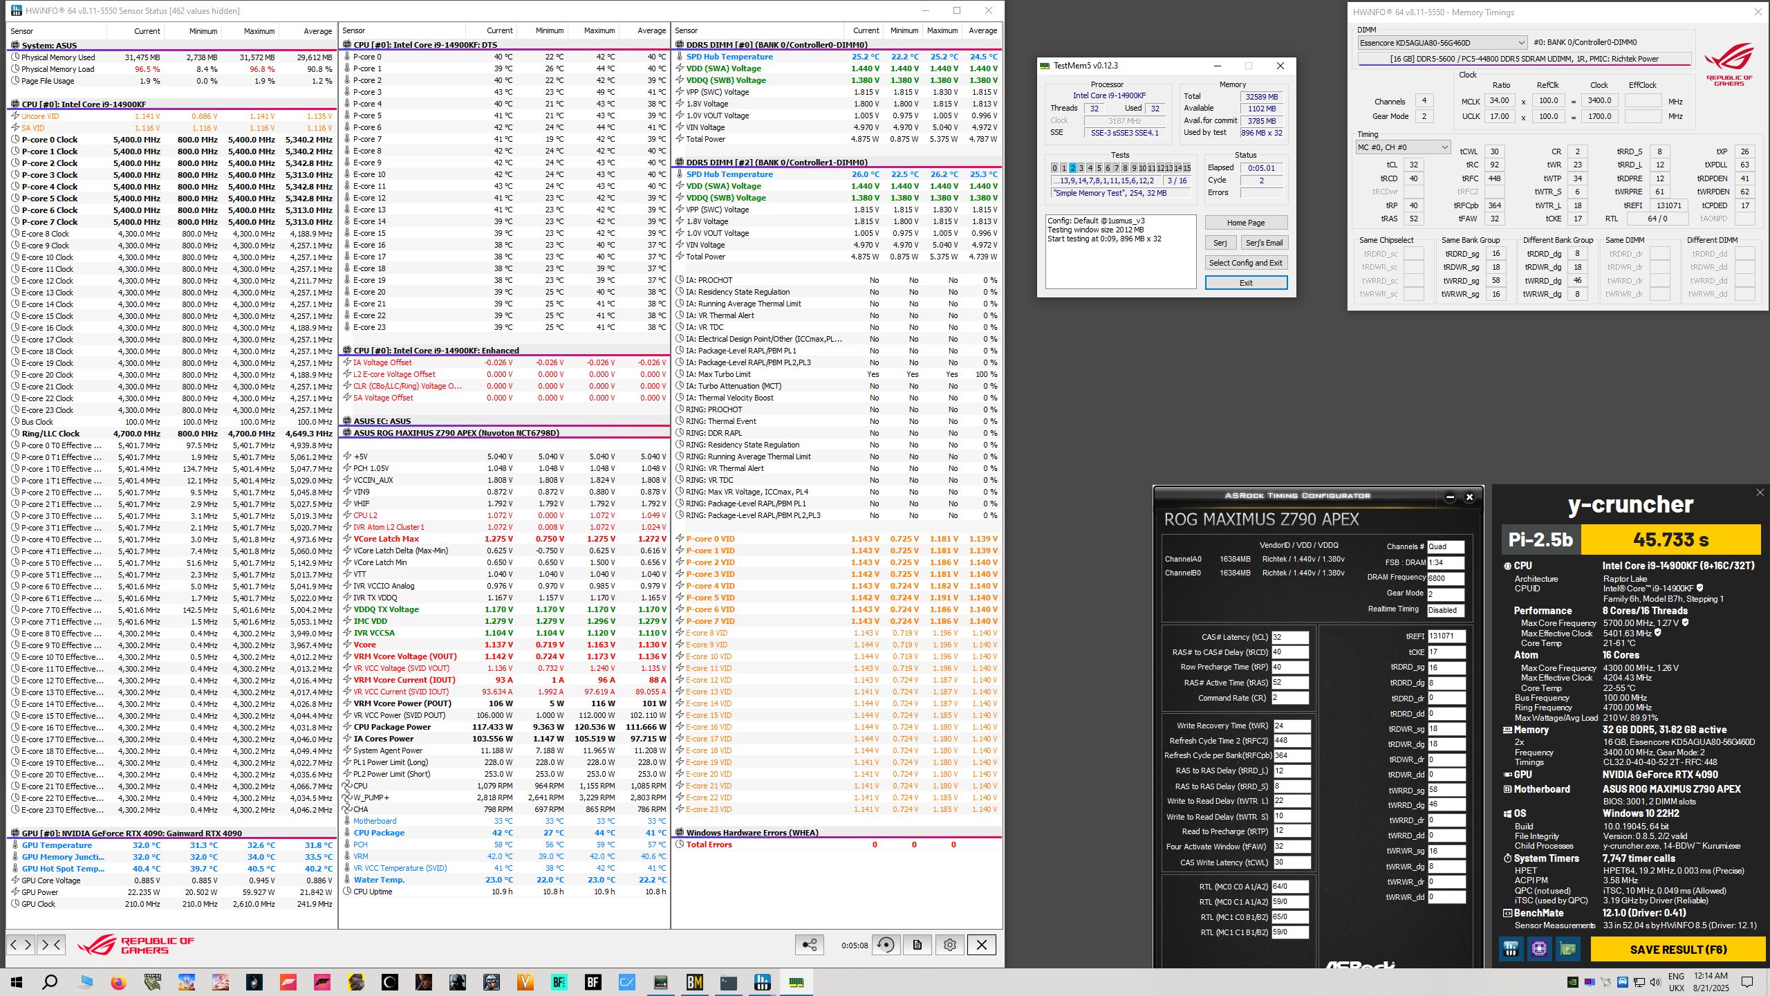Switch to the green memory module taskbar app
The width and height of the screenshot is (1770, 996).
click(796, 982)
